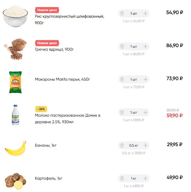Delete bananas with the trash icon
Screen dimensions: 191x192
point(122,146)
